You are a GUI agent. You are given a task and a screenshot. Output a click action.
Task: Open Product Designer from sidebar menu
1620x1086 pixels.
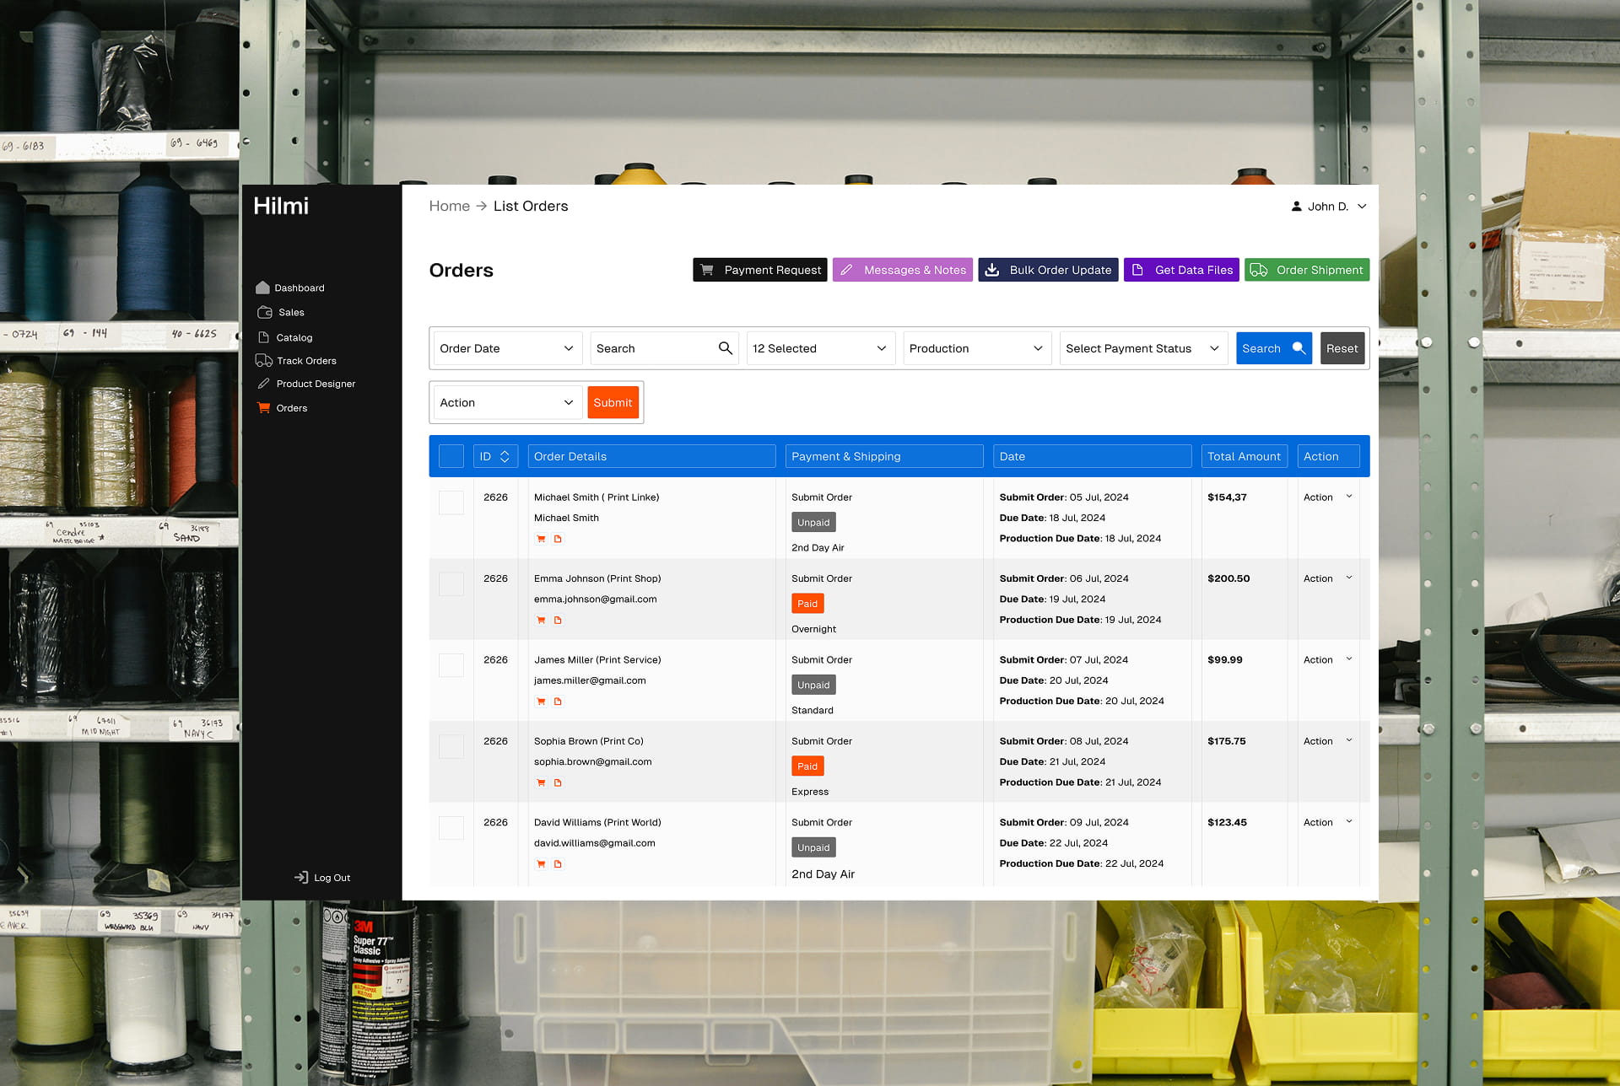tap(315, 384)
